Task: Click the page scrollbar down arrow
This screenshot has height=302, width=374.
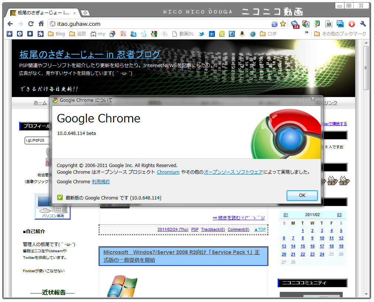Action: pyautogui.click(x=366, y=295)
